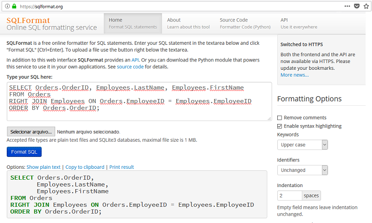
Task: Open the page actions three-dots menu
Action: (x=347, y=6)
